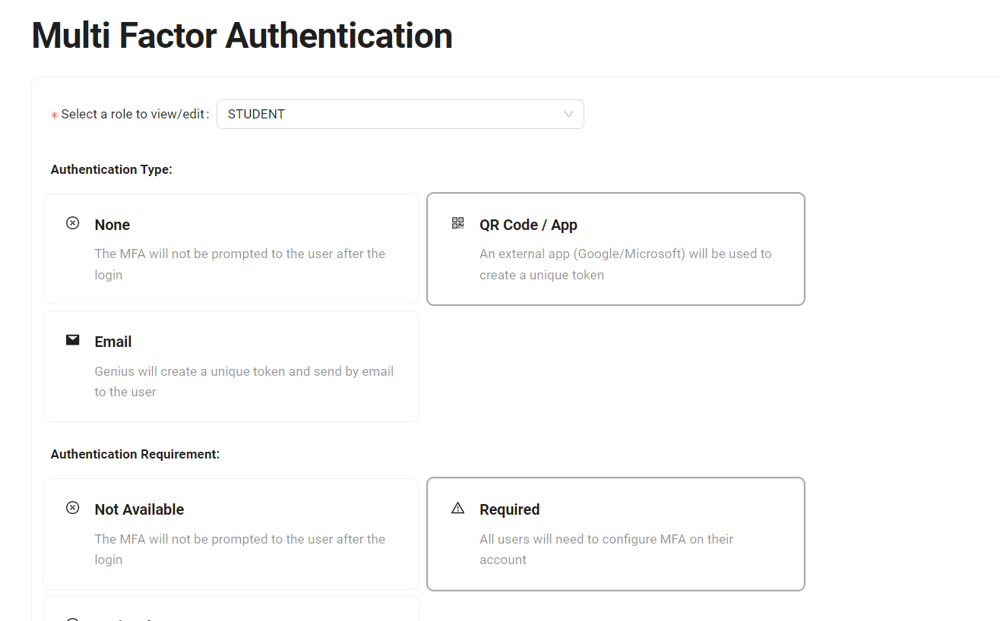Click the 'Select a role to view/edit' label
1000x621 pixels.
pos(133,114)
